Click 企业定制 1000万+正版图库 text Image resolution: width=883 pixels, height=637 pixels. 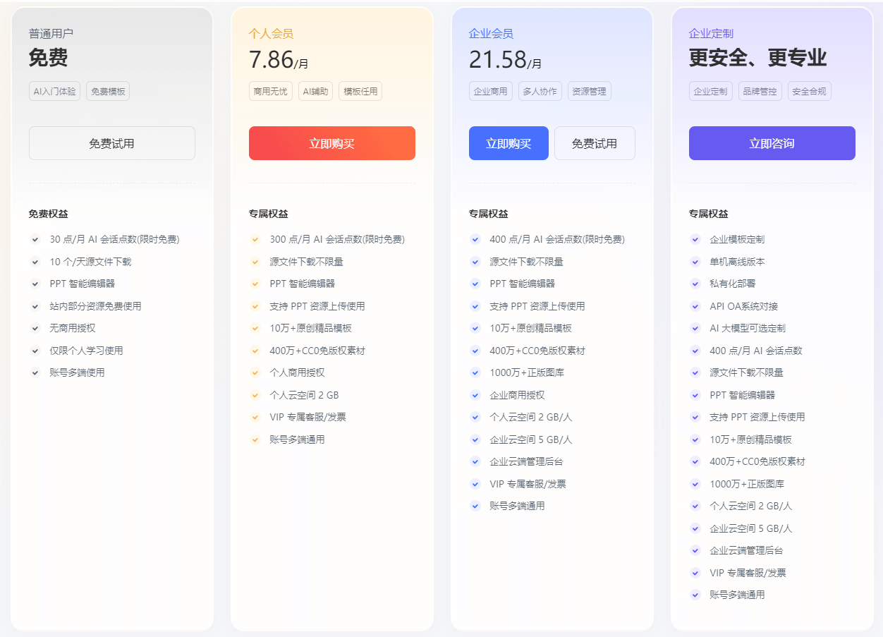tap(747, 484)
